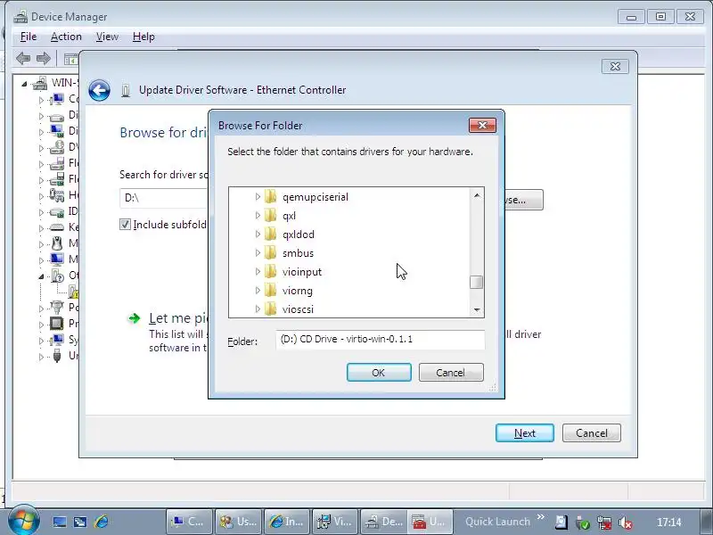Select the qxldod folder name

pos(299,235)
